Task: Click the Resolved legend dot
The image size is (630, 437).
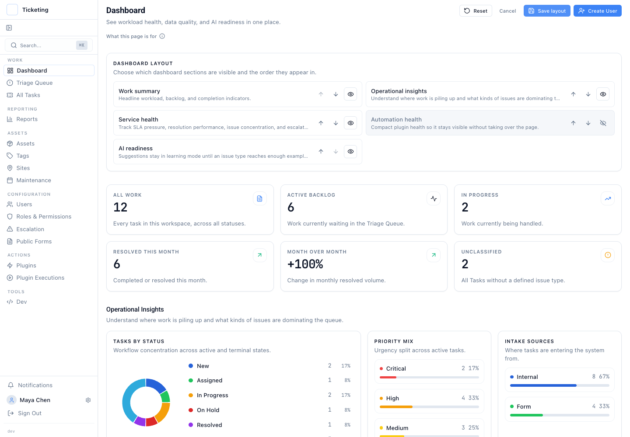Action: click(191, 425)
